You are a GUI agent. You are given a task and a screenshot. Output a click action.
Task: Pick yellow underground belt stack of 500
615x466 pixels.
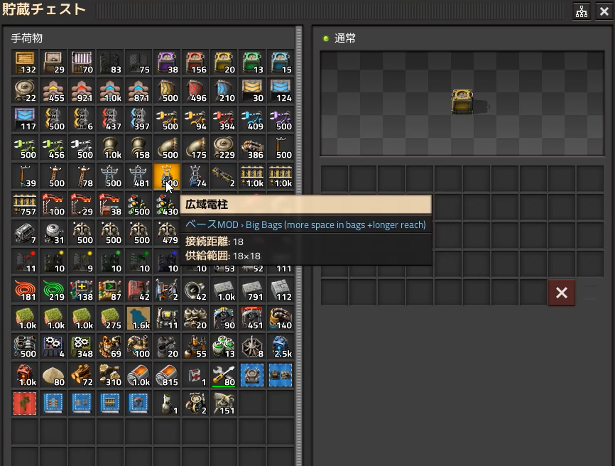click(167, 91)
